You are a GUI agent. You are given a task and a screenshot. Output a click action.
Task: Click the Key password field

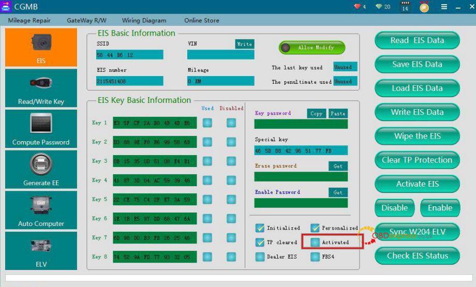(301, 124)
